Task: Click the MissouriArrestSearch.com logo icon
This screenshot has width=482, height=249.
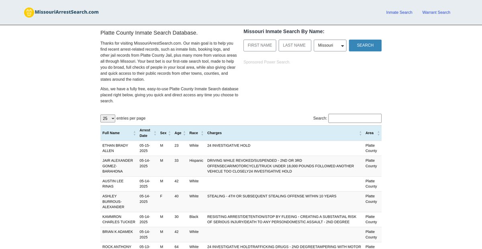Action: pyautogui.click(x=29, y=12)
